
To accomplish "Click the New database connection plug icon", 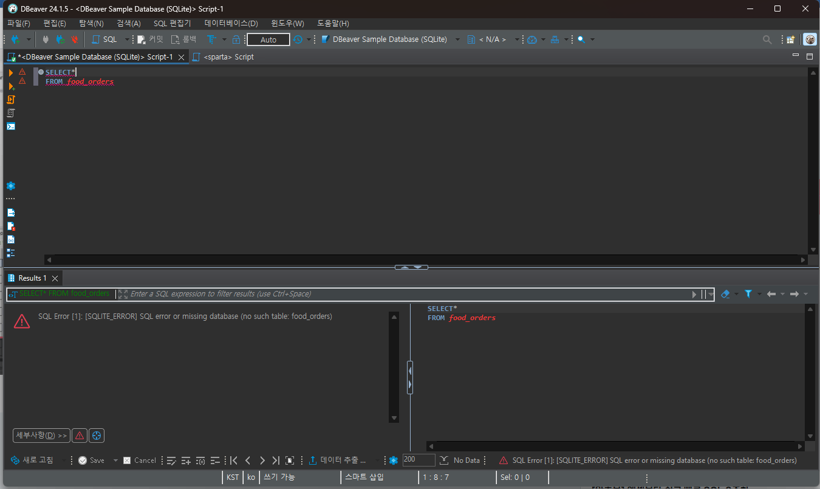I will coord(16,39).
